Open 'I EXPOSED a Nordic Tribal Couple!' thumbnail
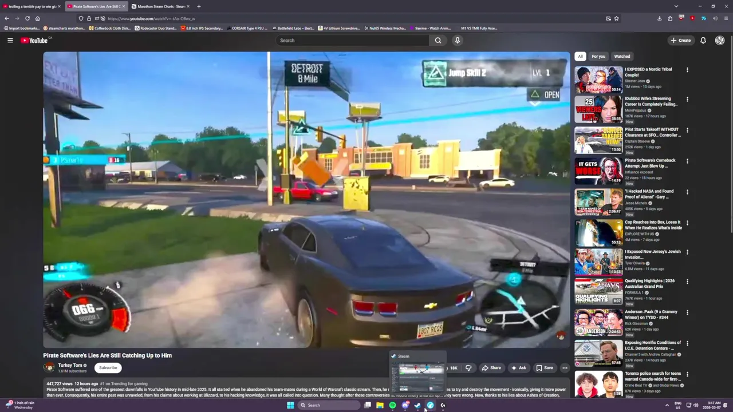This screenshot has height=412, width=733. pos(598,80)
